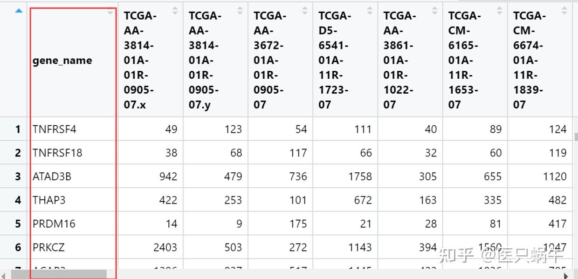The image size is (578, 279).
Task: Sort TCGA-CM-6674 column arrows
Action: point(564,11)
